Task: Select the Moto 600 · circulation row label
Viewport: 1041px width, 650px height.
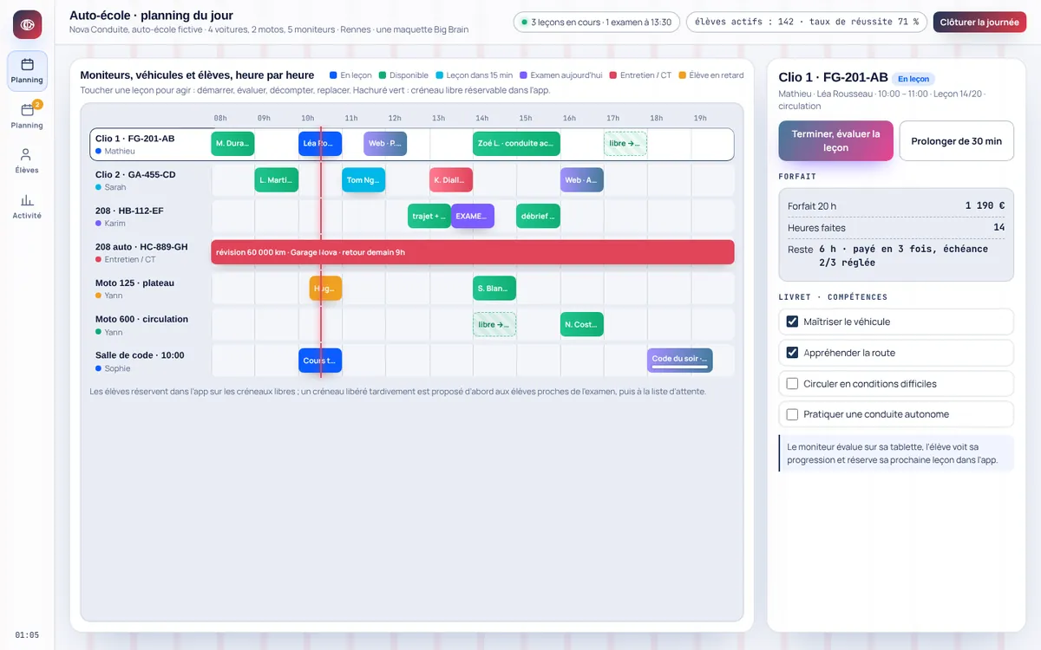Action: [141, 319]
